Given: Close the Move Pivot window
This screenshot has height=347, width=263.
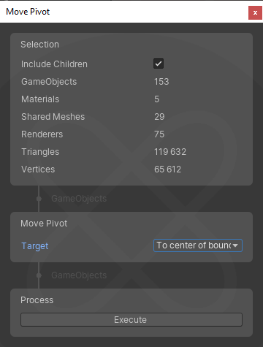Looking at the screenshot, I should [255, 12].
